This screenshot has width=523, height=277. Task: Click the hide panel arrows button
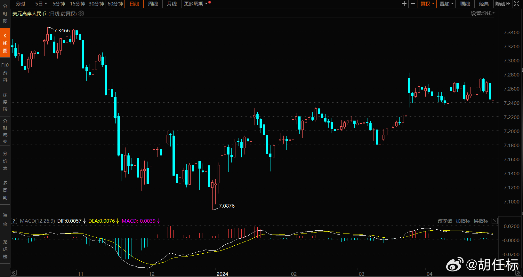(503, 4)
